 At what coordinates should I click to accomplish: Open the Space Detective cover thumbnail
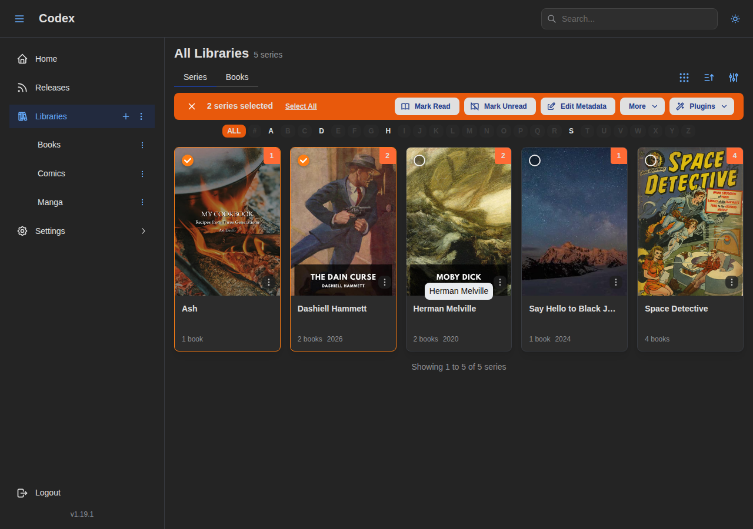pos(690,222)
